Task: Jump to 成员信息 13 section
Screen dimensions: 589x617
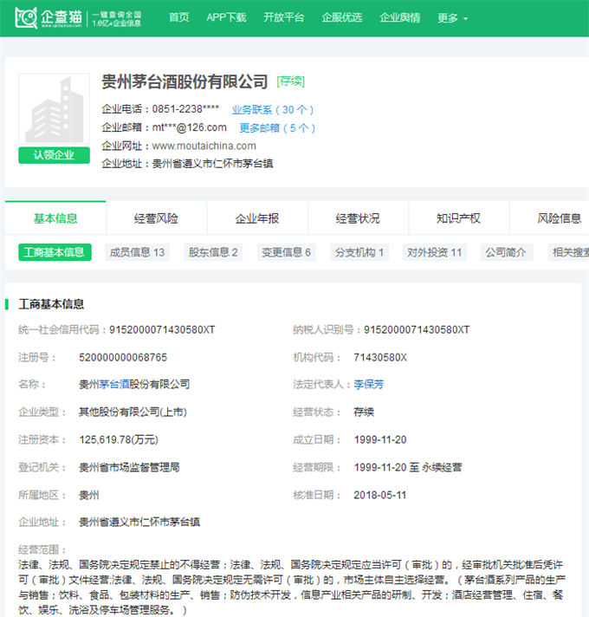Action: coord(137,252)
